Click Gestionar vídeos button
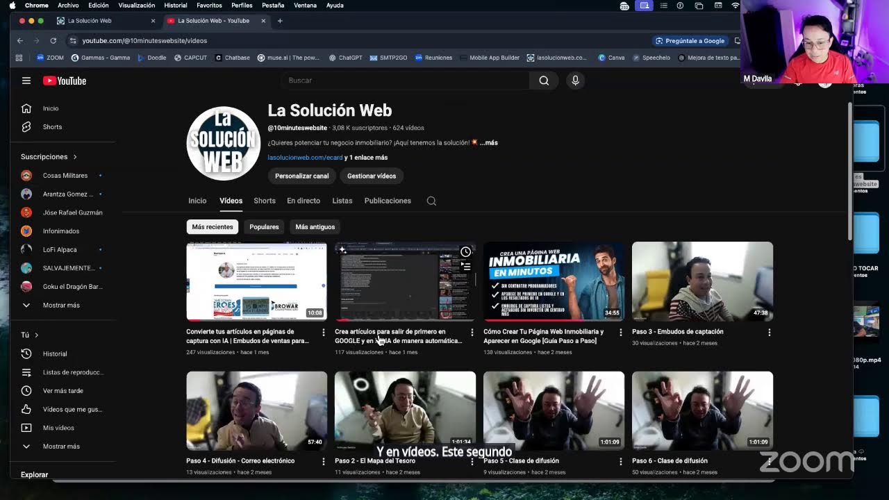The width and height of the screenshot is (889, 500). click(372, 176)
